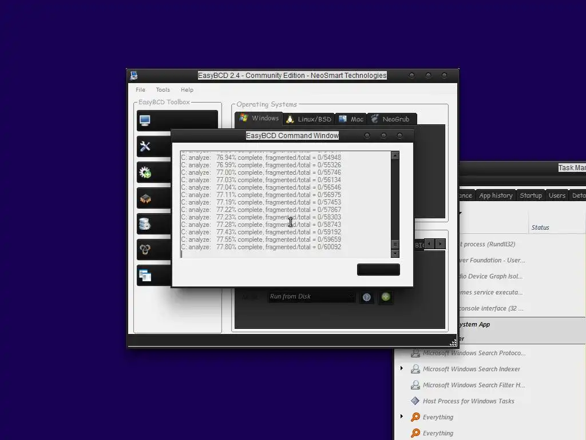The width and height of the screenshot is (586, 440).
Task: Click the line reading 77.00% complete
Action: click(x=261, y=172)
